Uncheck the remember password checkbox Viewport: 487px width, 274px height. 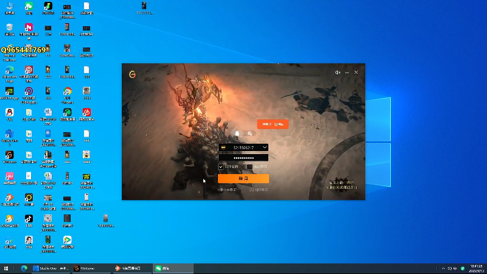[x=221, y=167]
